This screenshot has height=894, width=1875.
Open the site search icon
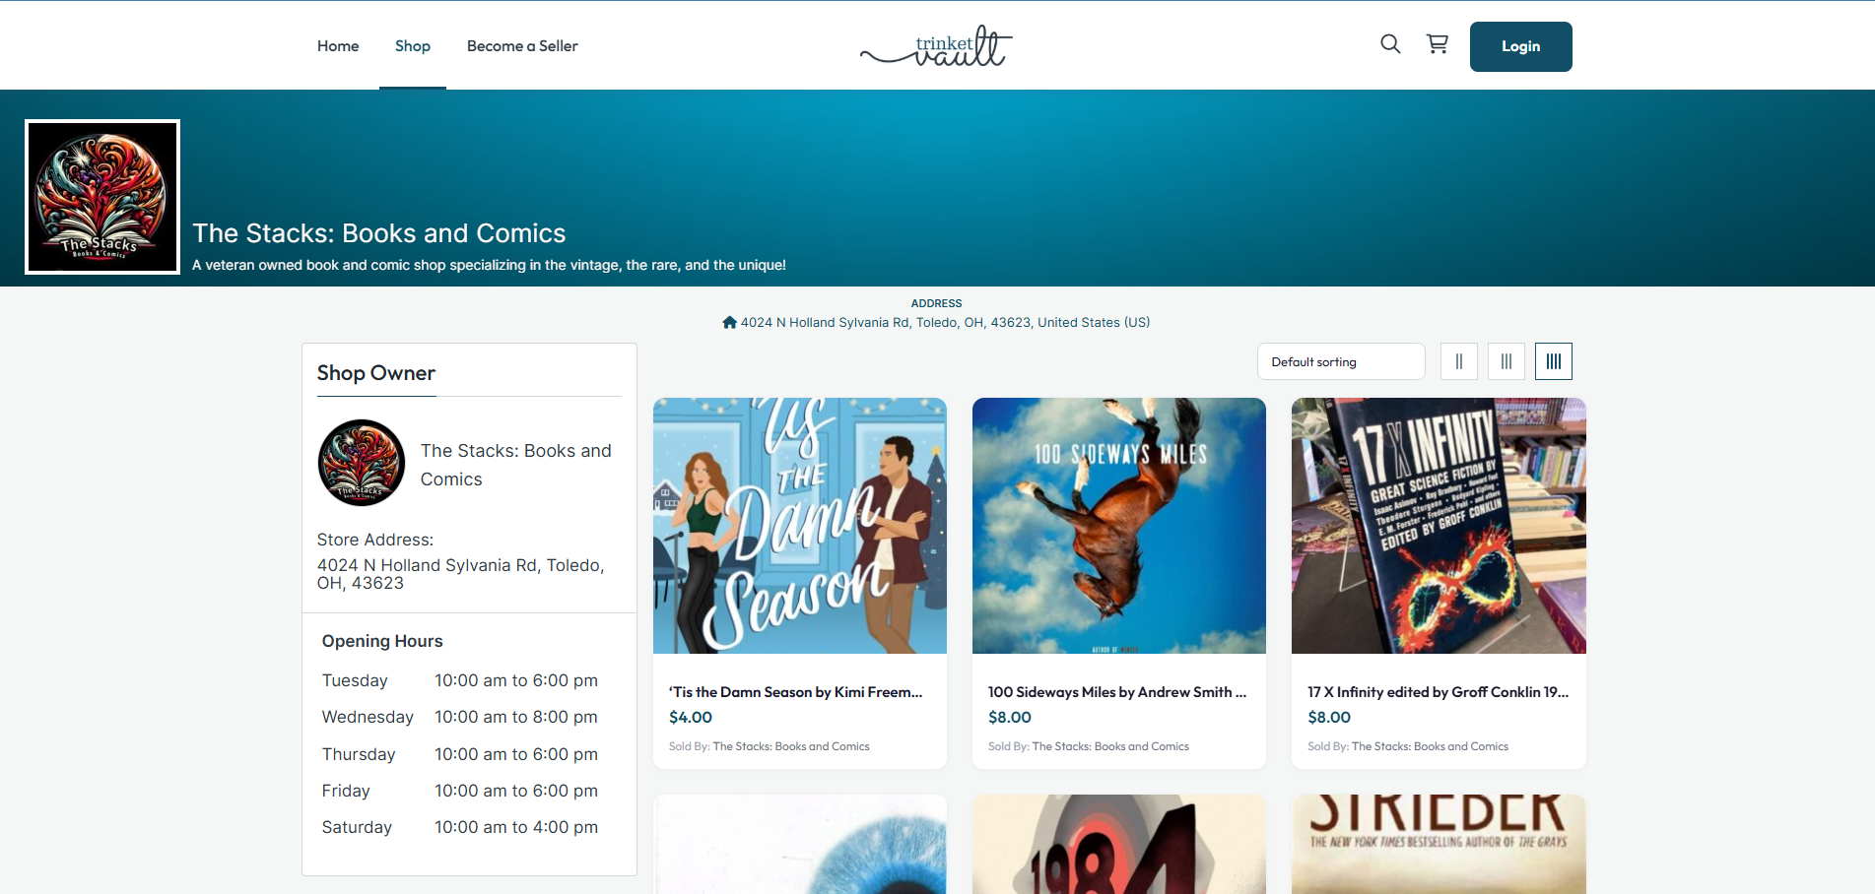pyautogui.click(x=1390, y=44)
